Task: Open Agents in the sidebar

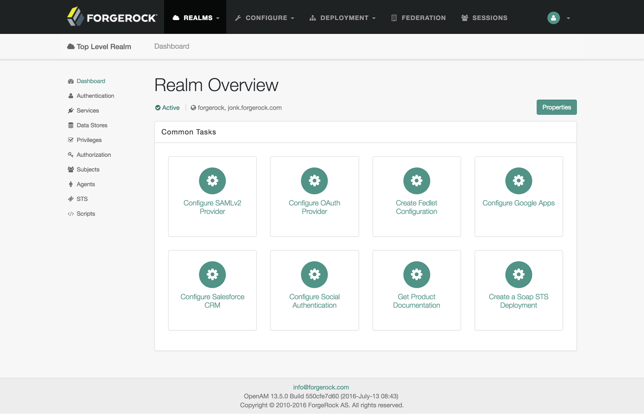Action: tap(86, 184)
